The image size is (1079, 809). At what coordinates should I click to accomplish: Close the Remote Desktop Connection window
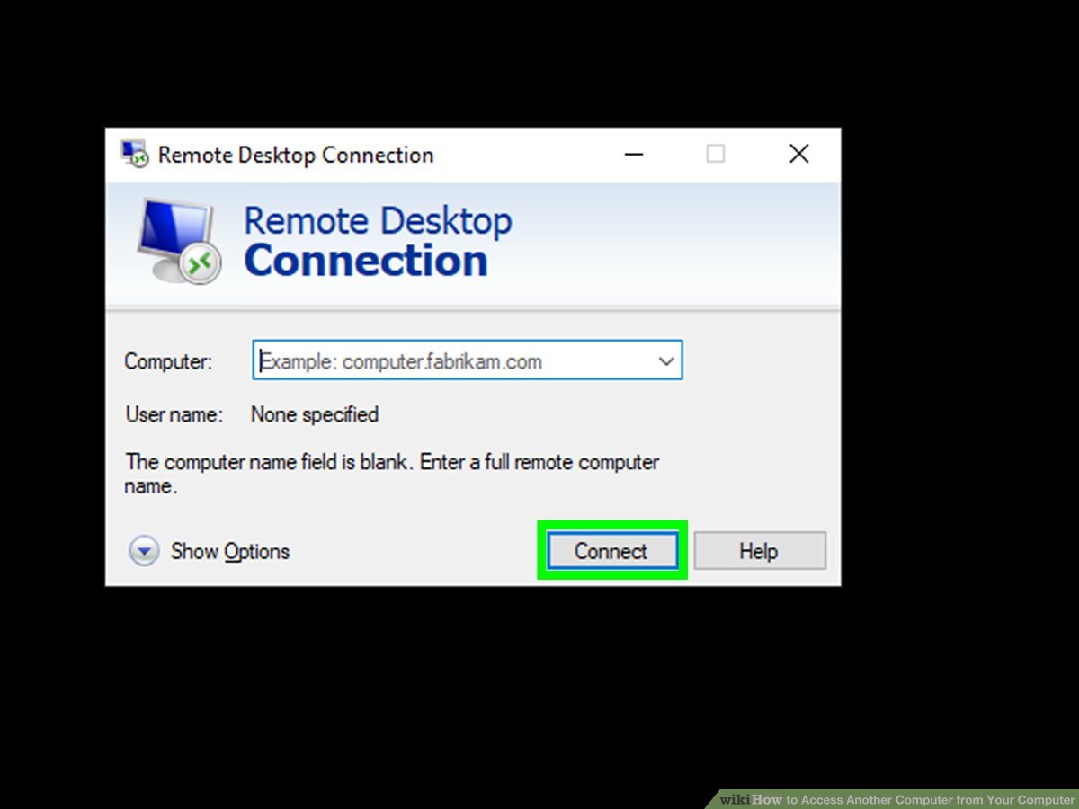click(798, 155)
